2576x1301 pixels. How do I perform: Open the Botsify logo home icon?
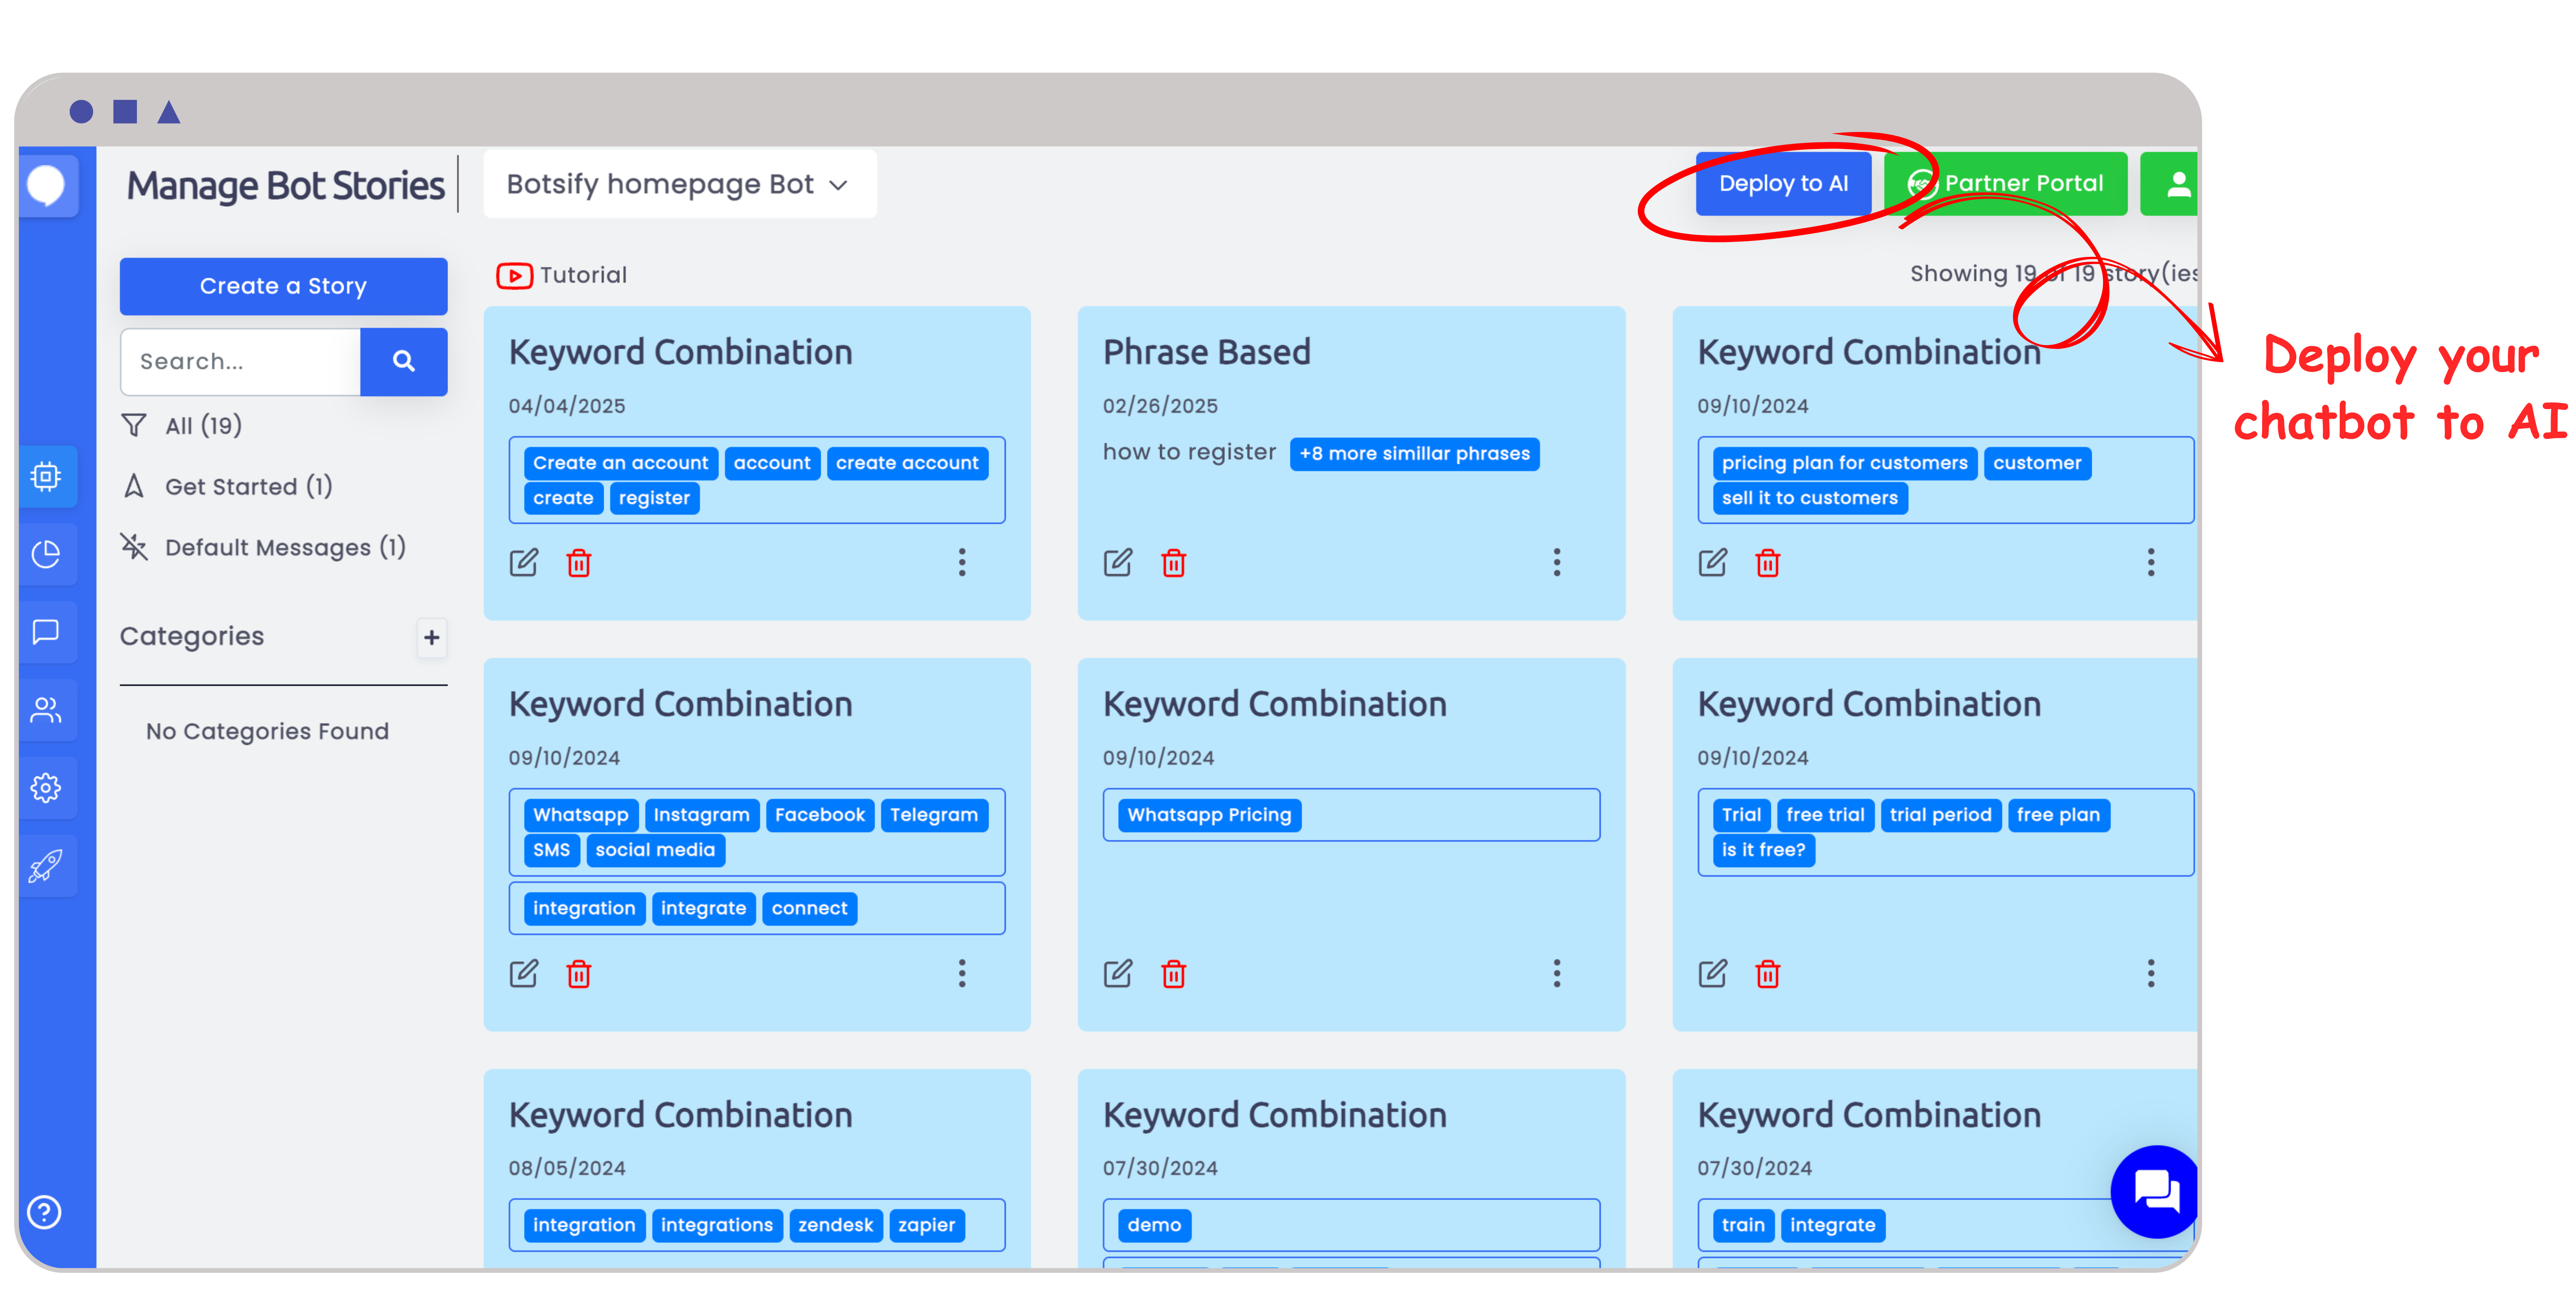(46, 185)
